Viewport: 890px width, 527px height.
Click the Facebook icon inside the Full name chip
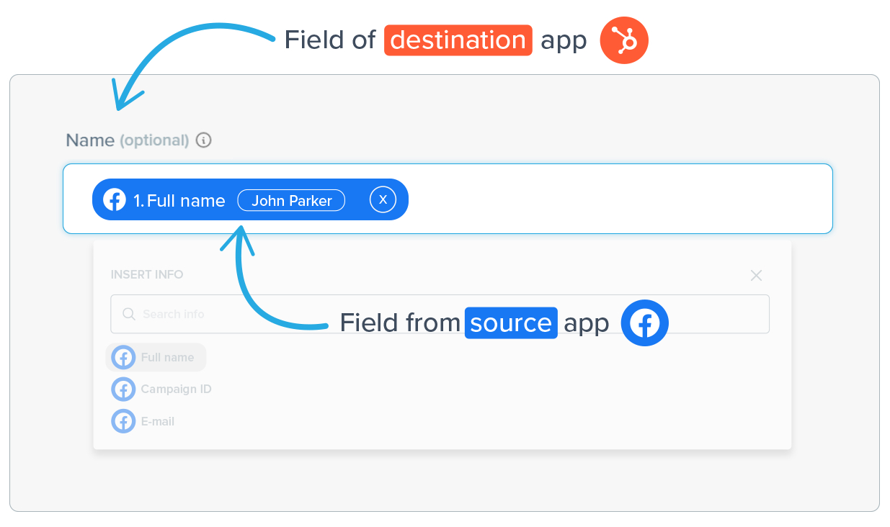click(x=115, y=200)
